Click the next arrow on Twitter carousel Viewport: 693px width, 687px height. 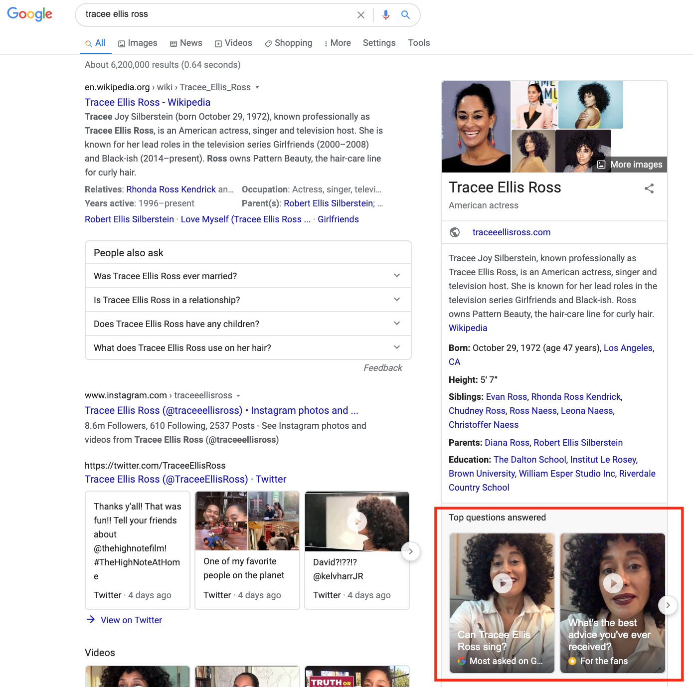[411, 551]
